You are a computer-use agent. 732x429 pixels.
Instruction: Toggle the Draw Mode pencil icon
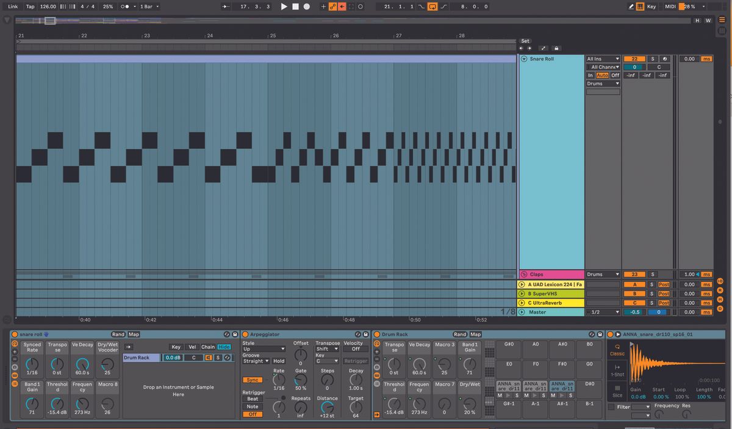click(631, 7)
